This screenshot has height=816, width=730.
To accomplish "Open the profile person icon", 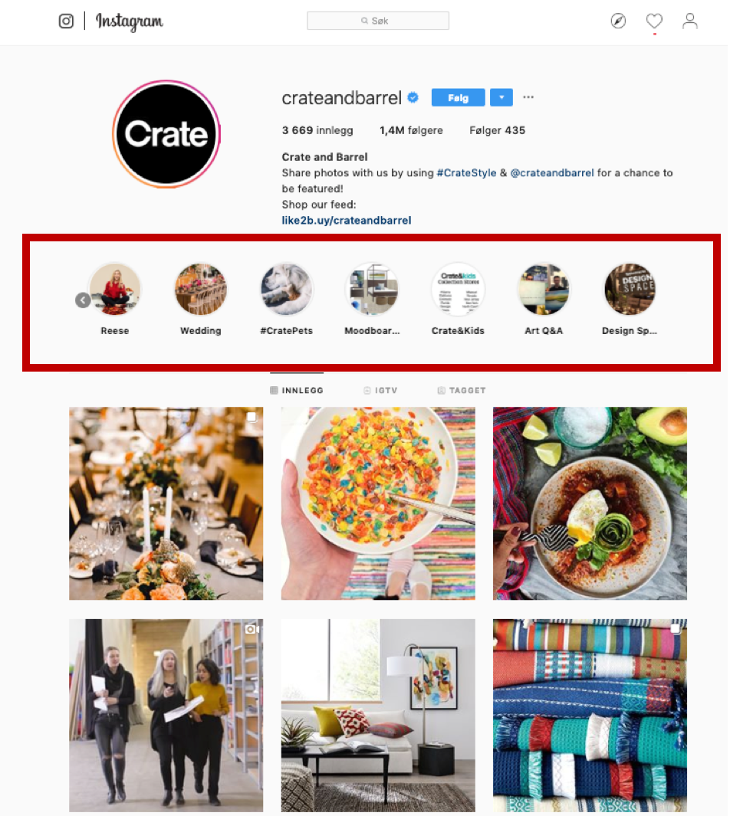I will point(690,21).
